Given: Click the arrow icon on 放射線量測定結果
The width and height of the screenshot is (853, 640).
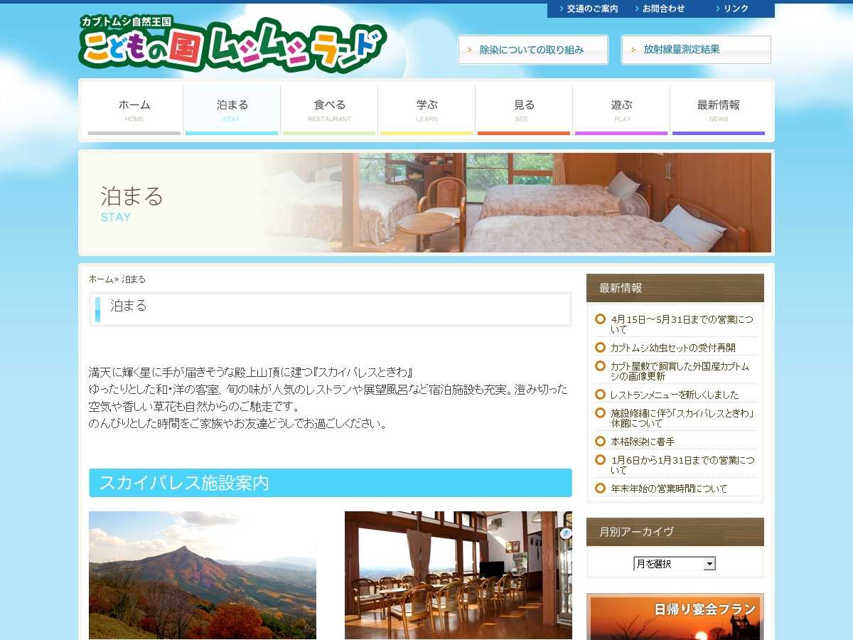Looking at the screenshot, I should [x=633, y=50].
